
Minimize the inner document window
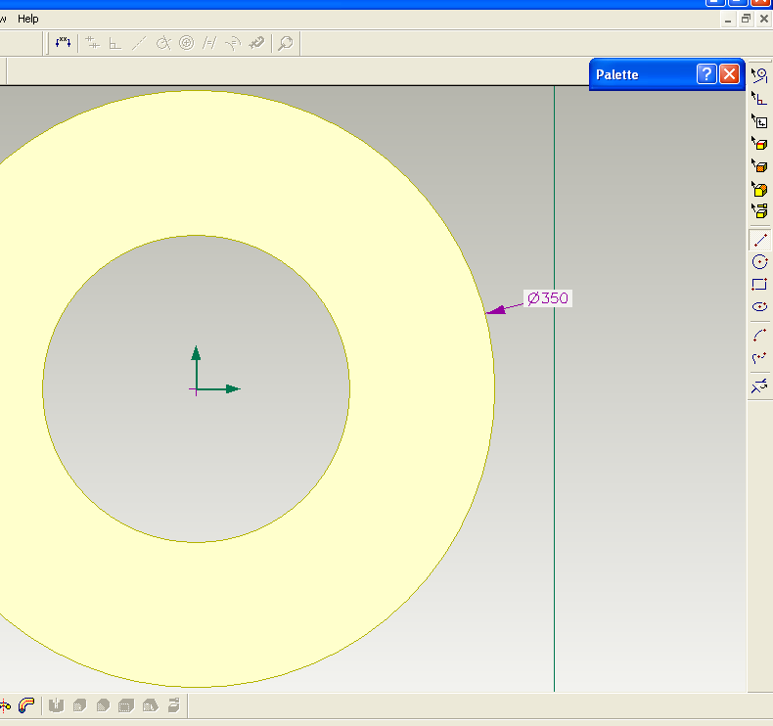click(x=728, y=20)
